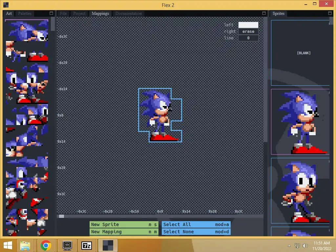Click the taskbar clock showing 11:51 AM
This screenshot has width=336, height=252.
[322, 246]
